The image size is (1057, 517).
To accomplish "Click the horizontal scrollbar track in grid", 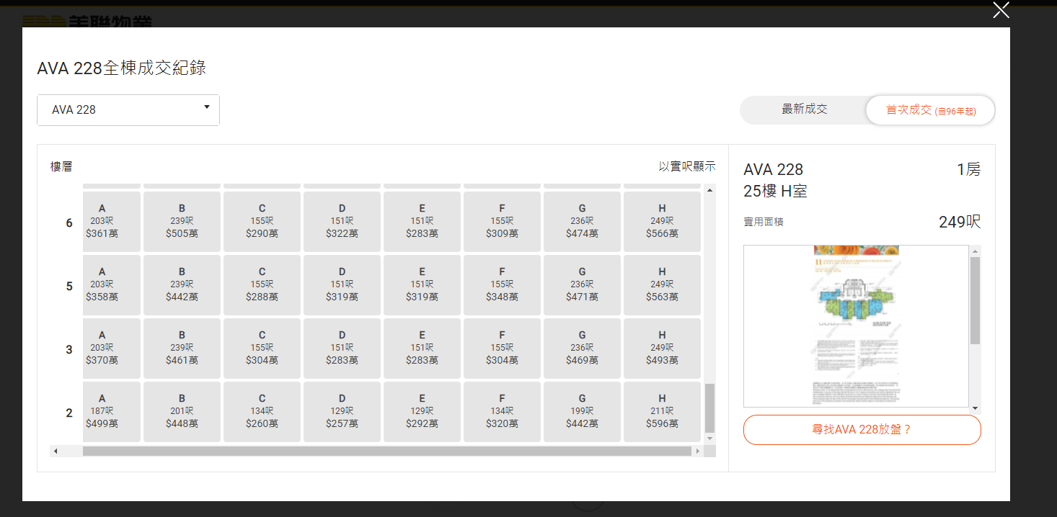I will (x=386, y=451).
